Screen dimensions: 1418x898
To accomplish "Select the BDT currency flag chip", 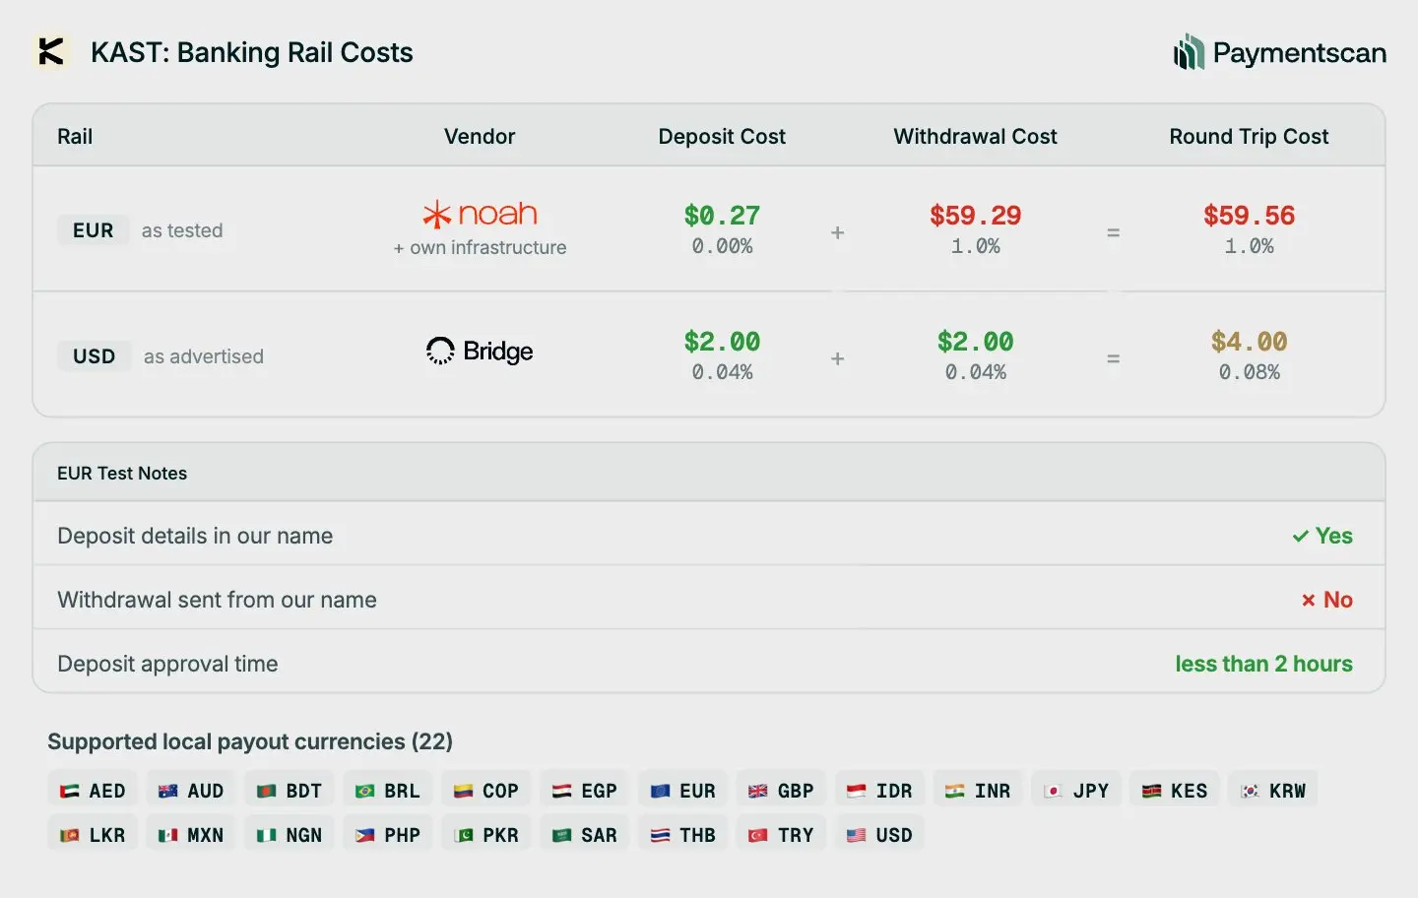I will 290,791.
